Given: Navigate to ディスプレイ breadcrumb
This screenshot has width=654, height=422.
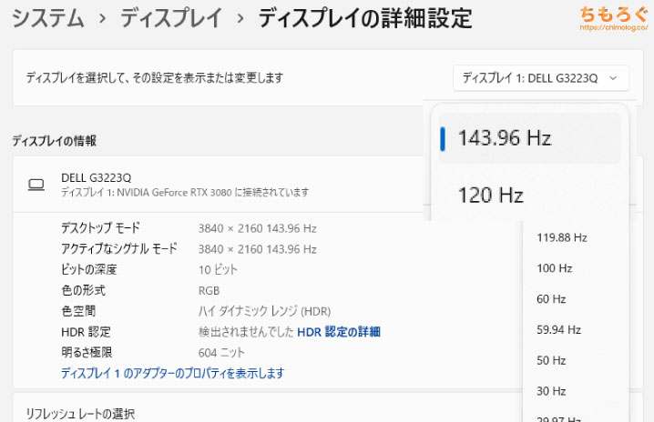Looking at the screenshot, I should [x=171, y=18].
